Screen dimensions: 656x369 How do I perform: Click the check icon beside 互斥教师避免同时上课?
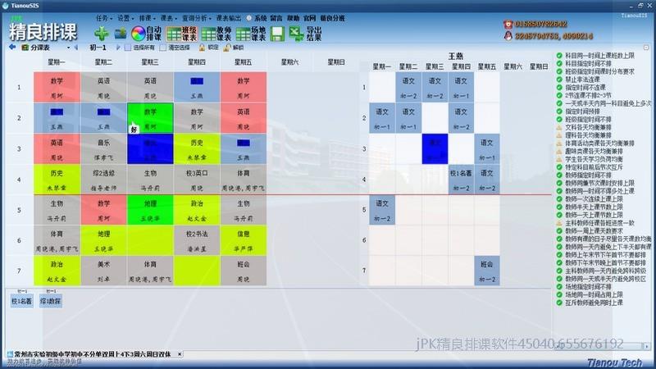pyautogui.click(x=559, y=303)
